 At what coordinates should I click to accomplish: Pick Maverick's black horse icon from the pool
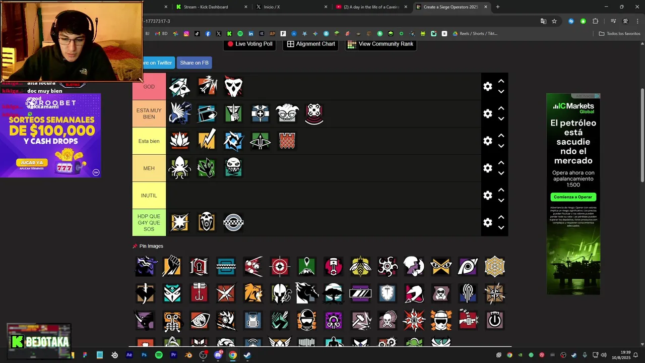(306, 293)
